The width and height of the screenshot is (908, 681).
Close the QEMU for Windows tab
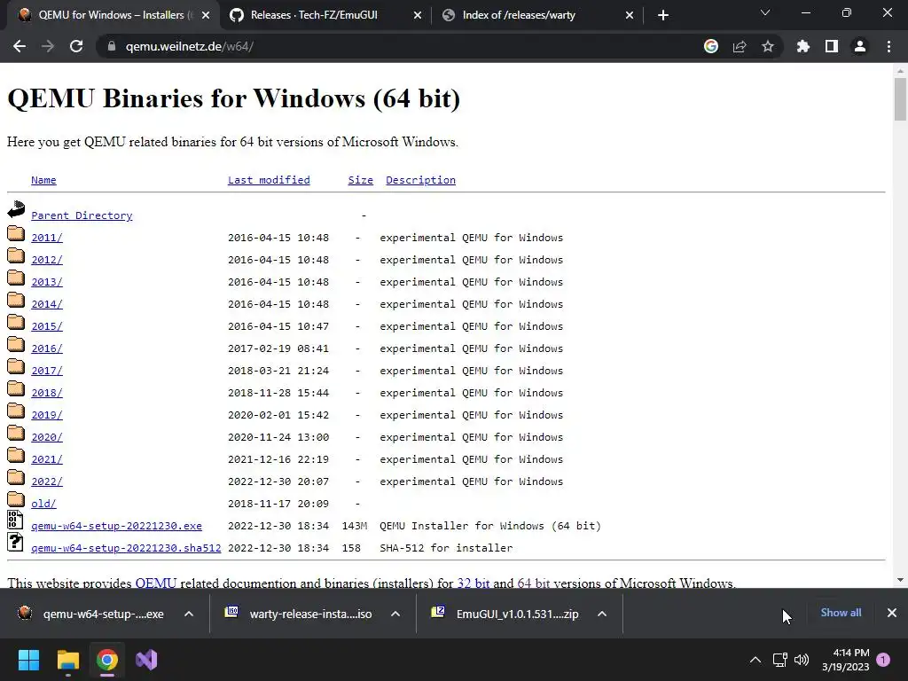pyautogui.click(x=206, y=16)
